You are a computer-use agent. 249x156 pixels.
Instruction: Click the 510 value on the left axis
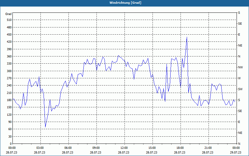pyautogui.click(x=9, y=20)
